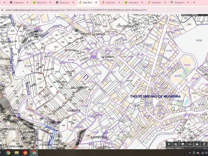The height and width of the screenshot is (156, 208).
Task: Open the Wi-Fi network tray icon
Action: click(202, 153)
